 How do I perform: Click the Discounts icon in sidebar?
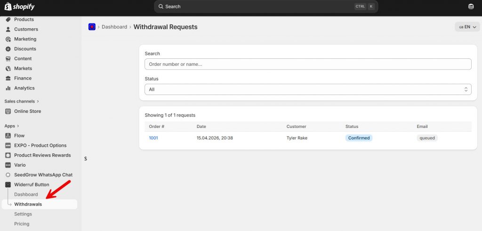pos(8,49)
